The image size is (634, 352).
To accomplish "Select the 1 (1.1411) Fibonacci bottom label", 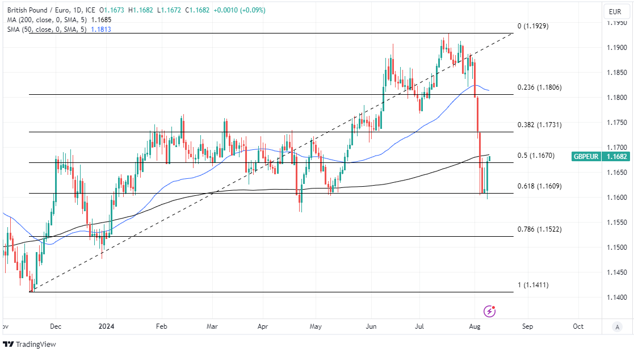I will coord(533,285).
